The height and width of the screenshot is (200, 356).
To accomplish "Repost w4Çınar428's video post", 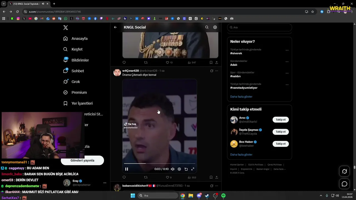I will tap(146, 177).
